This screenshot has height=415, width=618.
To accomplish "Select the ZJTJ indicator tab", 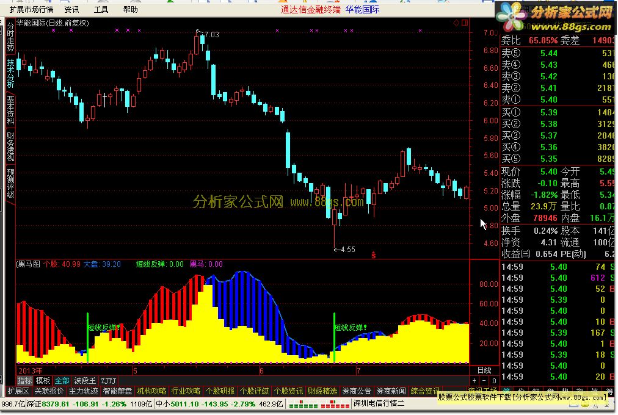I will point(108,381).
